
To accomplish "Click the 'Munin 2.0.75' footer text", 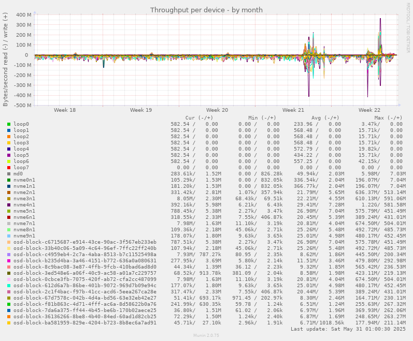I will point(206,335).
